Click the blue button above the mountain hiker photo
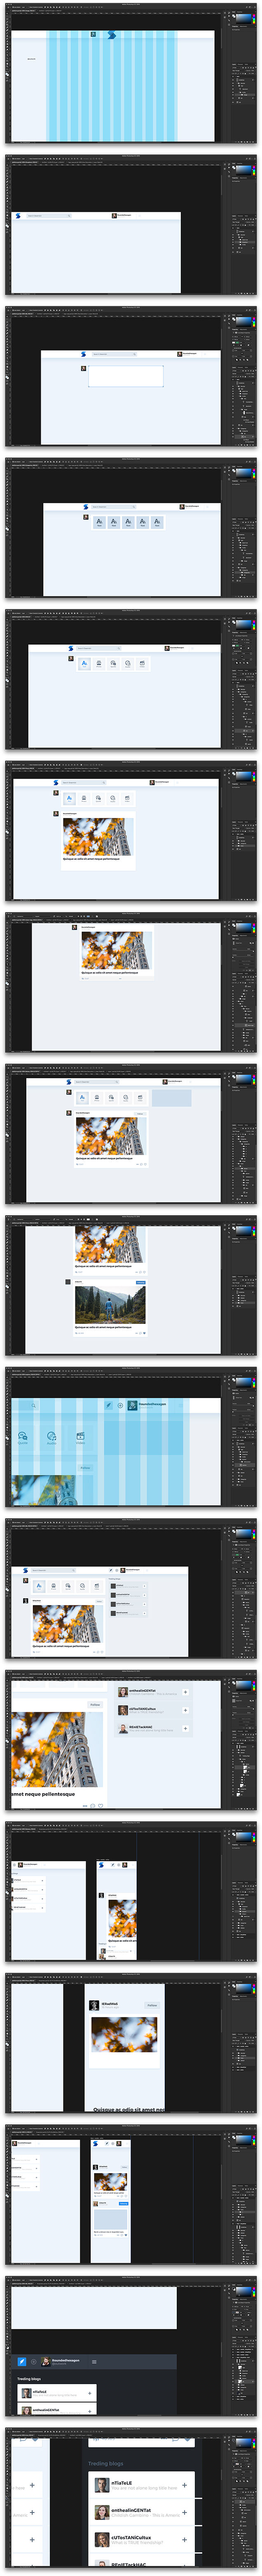 140,1282
